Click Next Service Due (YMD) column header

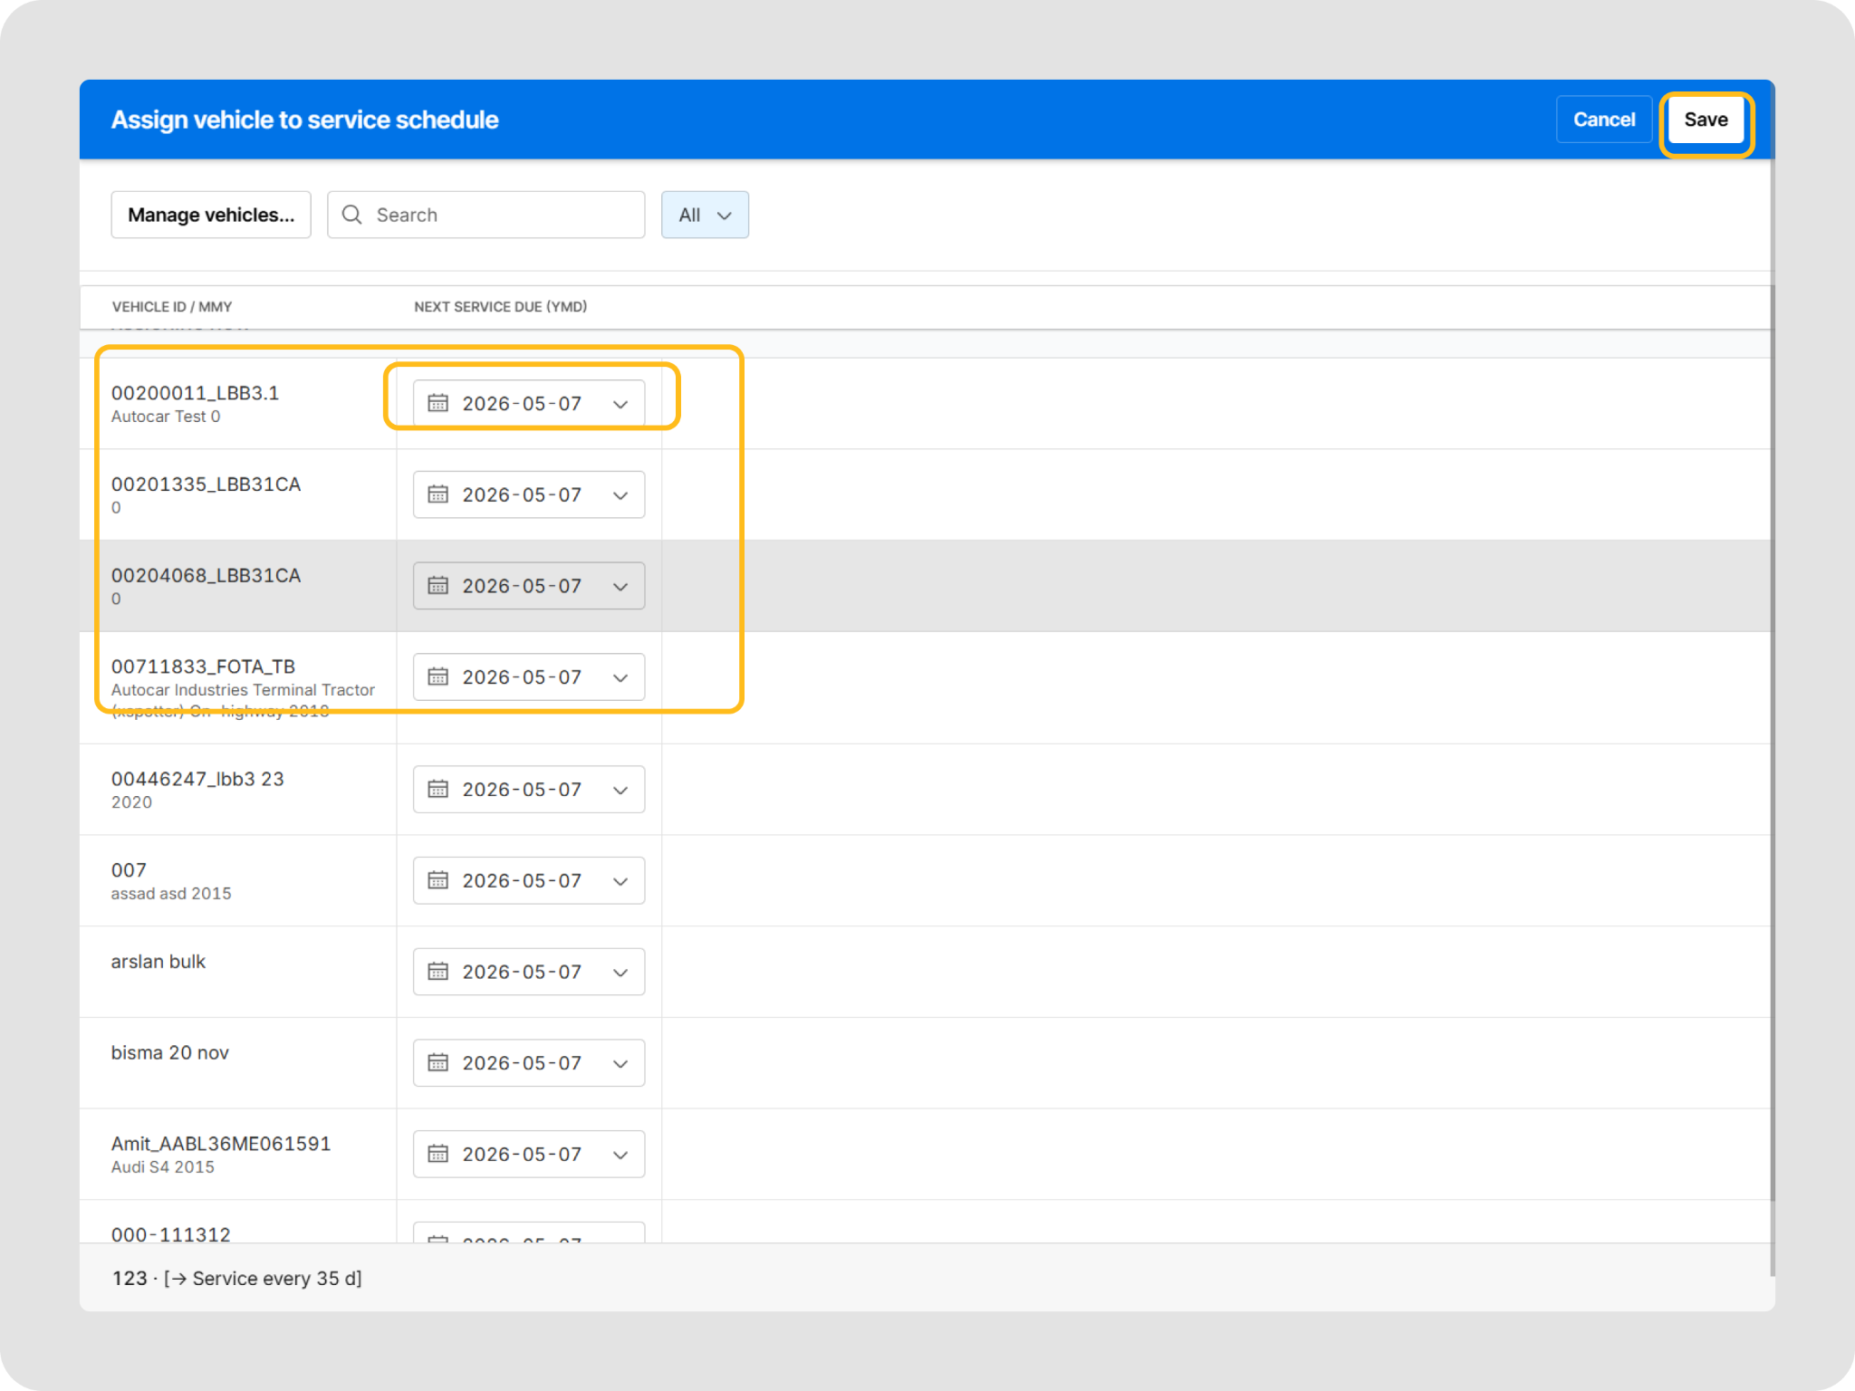[x=500, y=307]
